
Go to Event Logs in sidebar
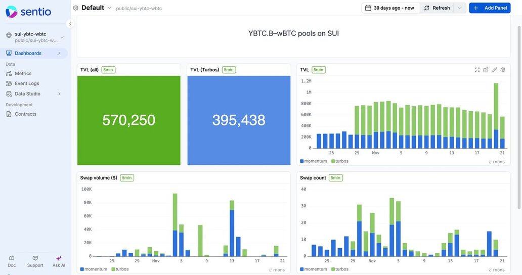[x=27, y=83]
